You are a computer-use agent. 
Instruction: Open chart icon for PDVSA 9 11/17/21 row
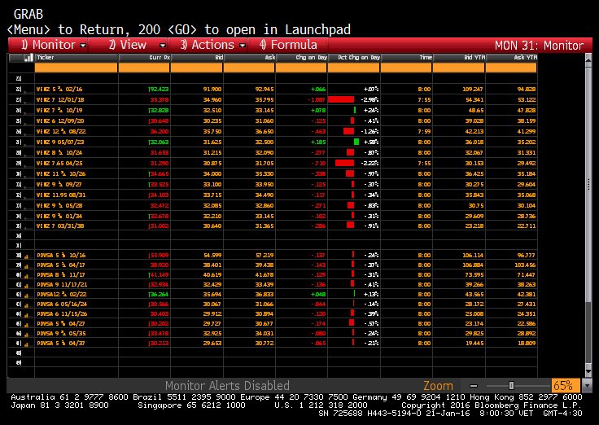pos(27,286)
